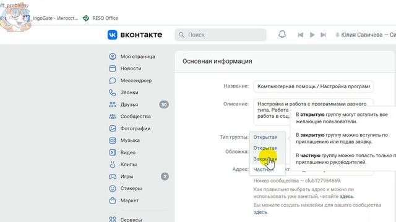
Task: Go to Мессенджер menu item
Action: [x=136, y=81]
